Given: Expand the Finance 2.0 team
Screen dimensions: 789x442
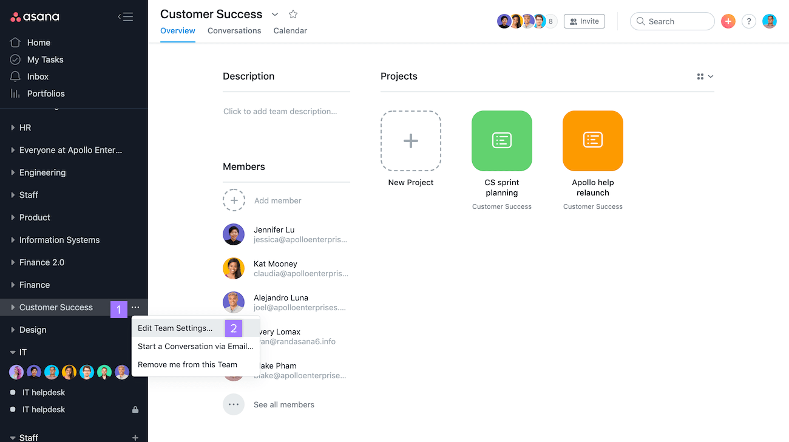Looking at the screenshot, I should [13, 262].
